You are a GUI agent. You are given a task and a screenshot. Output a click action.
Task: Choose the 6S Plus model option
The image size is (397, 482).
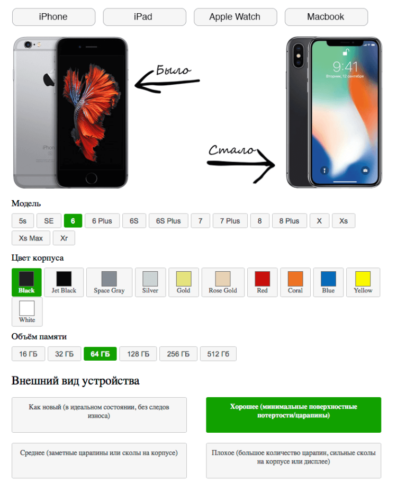[168, 221]
